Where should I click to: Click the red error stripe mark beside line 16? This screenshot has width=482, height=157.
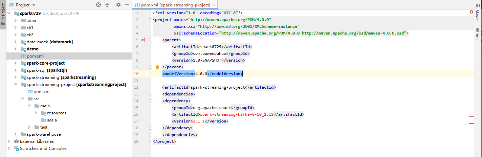(x=472, y=116)
